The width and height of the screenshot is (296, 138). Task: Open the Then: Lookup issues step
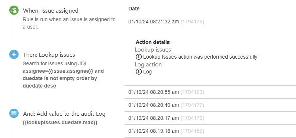coord(49,55)
